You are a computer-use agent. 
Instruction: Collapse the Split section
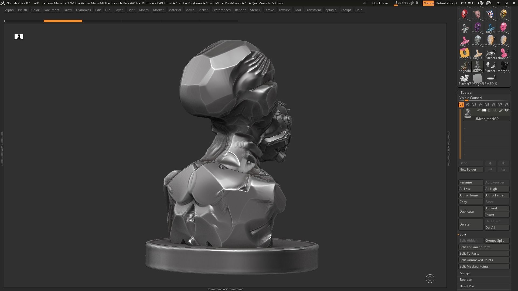click(463, 234)
